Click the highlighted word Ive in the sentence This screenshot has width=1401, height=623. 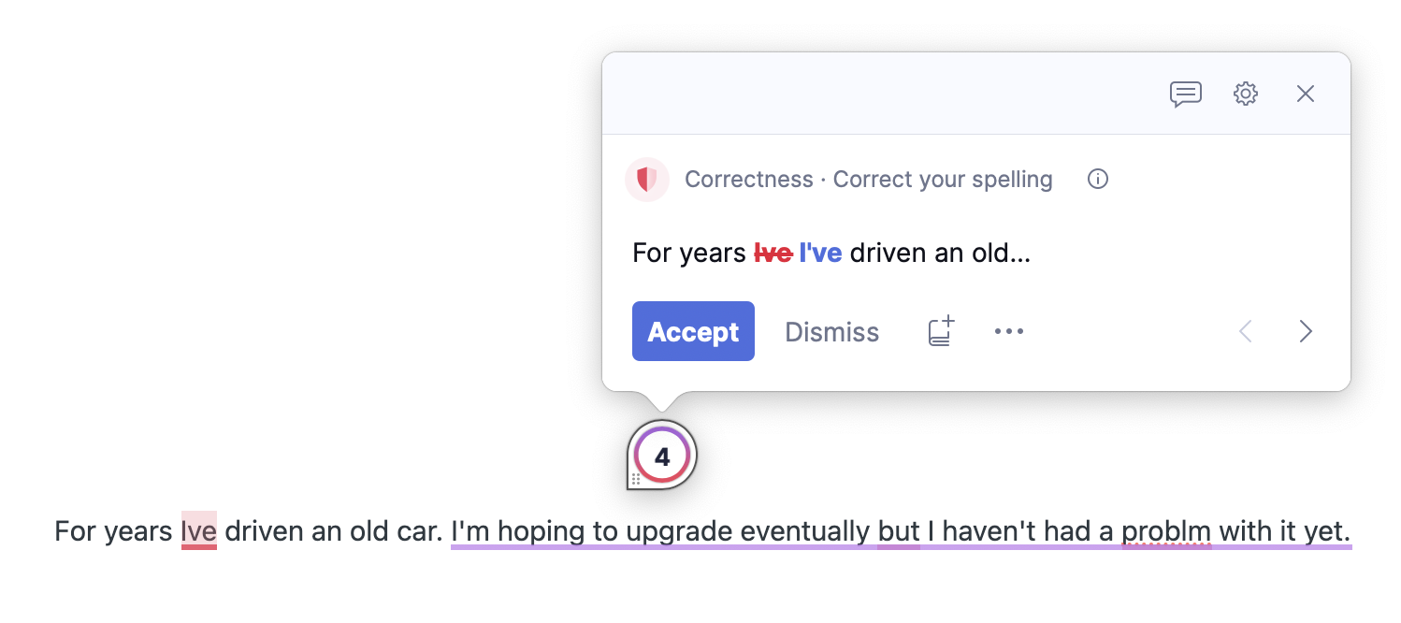click(199, 531)
